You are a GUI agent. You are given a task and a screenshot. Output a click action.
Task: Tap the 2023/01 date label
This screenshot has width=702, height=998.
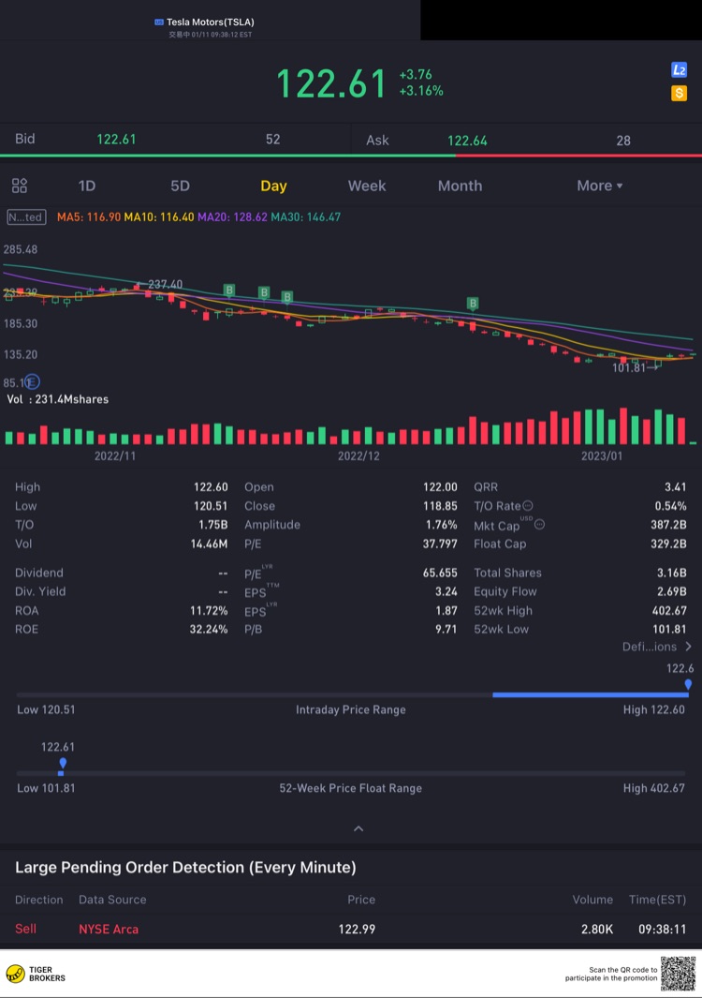pos(602,455)
